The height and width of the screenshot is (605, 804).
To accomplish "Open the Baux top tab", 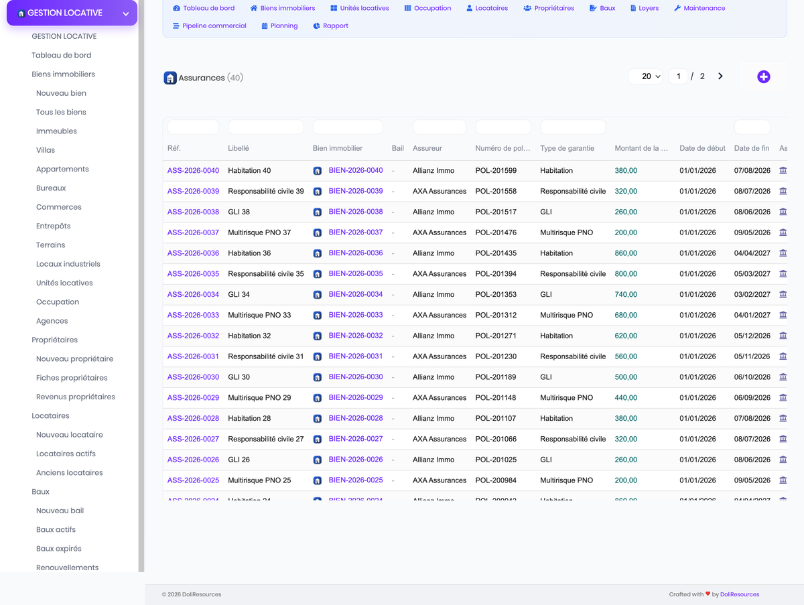I will pos(602,8).
